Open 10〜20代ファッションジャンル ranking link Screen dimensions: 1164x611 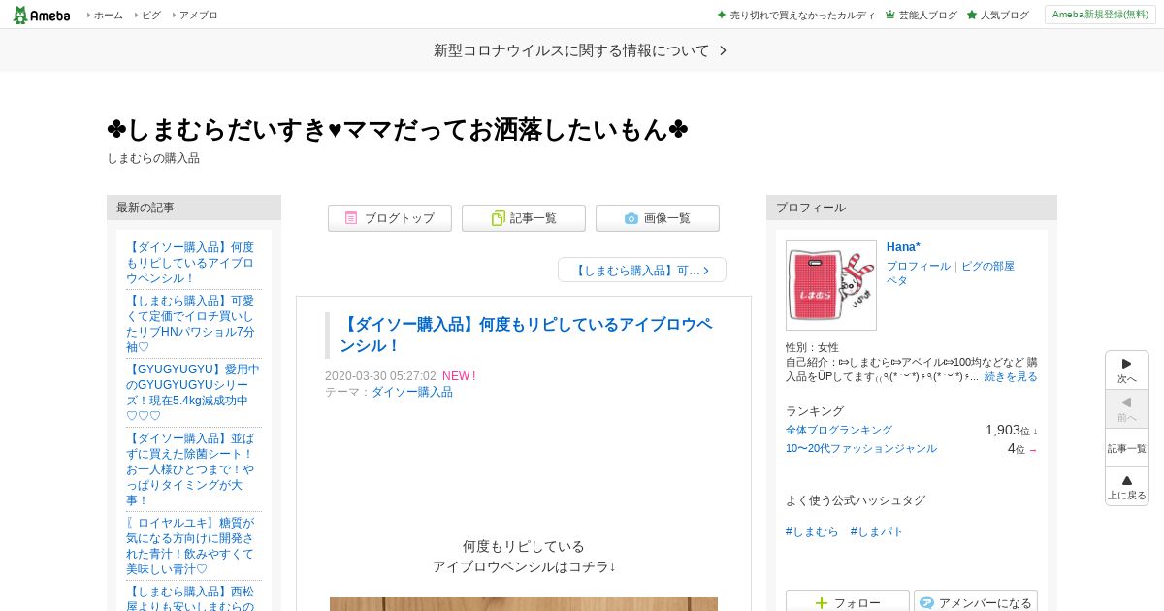(861, 448)
